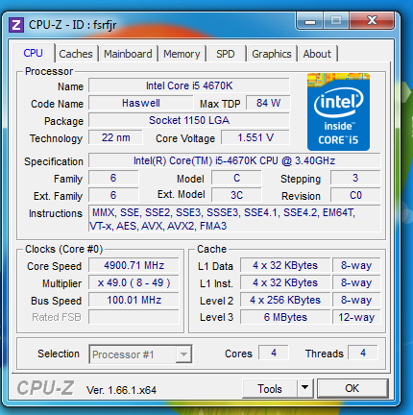
Task: Close the CPU-Z window
Action: [x=372, y=21]
